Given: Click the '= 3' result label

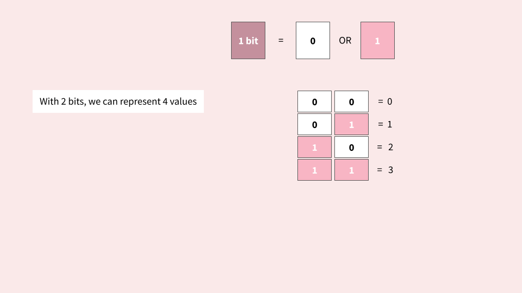Looking at the screenshot, I should tap(385, 170).
